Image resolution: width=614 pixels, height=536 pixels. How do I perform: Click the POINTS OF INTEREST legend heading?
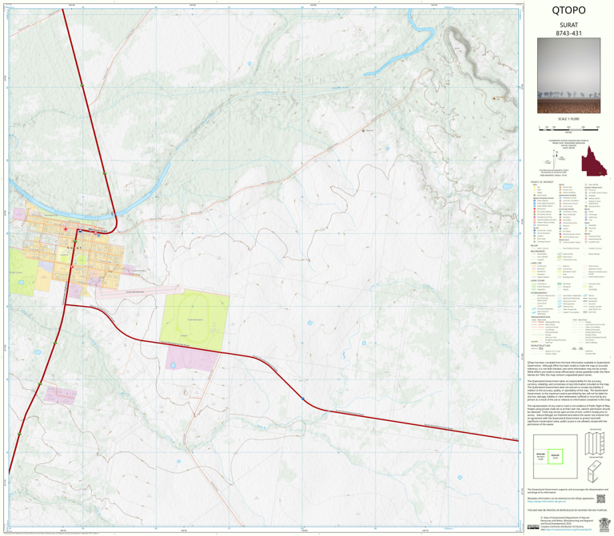(x=542, y=182)
